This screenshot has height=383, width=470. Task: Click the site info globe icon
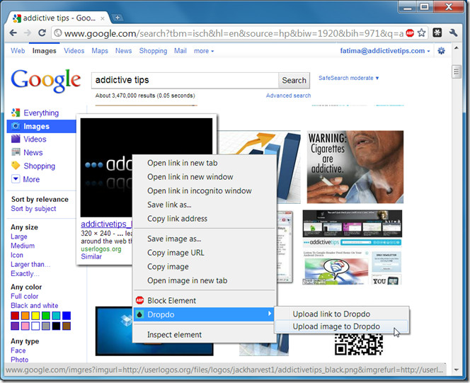58,33
